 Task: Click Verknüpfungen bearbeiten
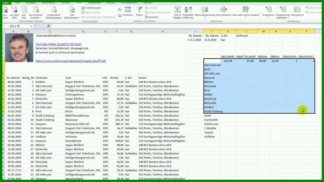point(98,17)
